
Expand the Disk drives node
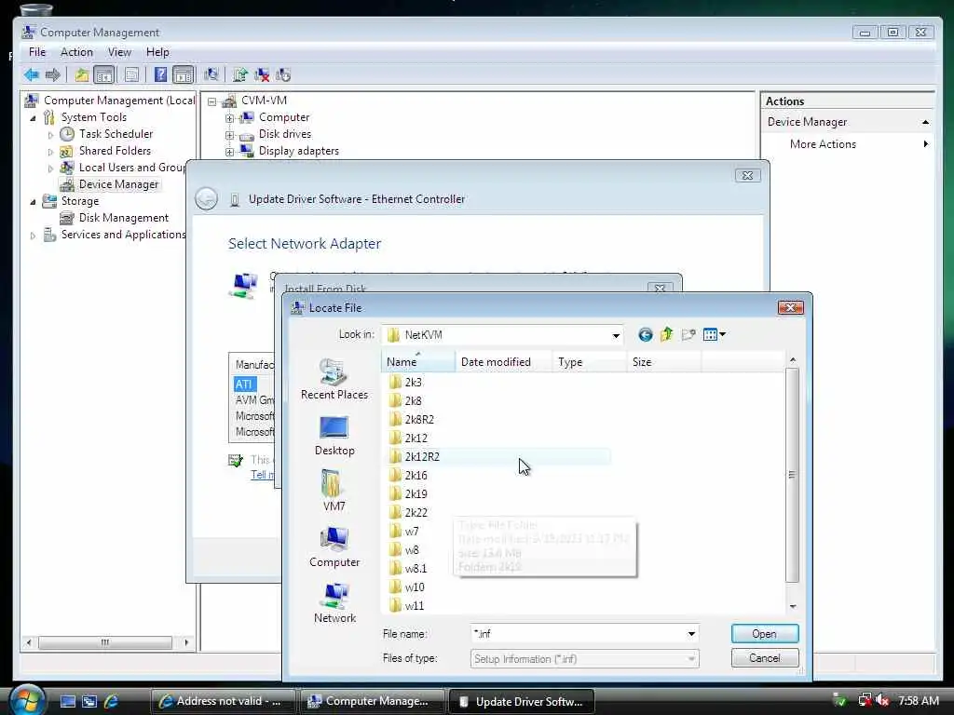click(229, 135)
